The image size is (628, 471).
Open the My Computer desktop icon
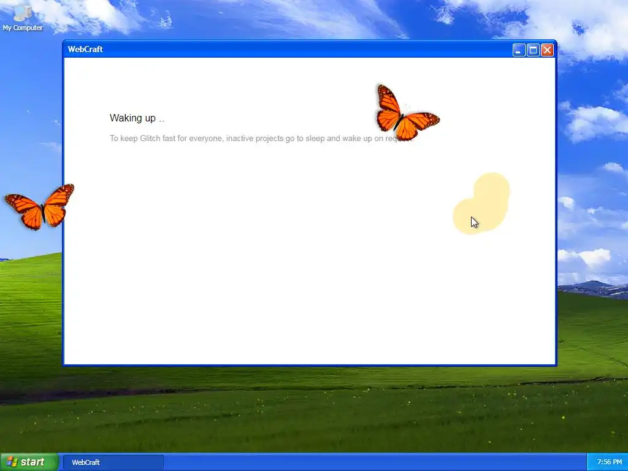pyautogui.click(x=23, y=18)
